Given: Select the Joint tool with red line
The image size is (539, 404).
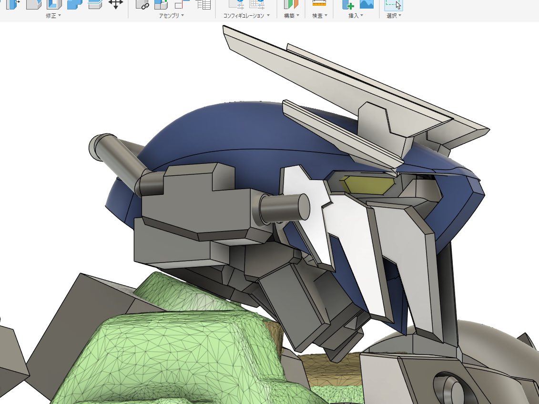Looking at the screenshot, I should click(182, 4).
